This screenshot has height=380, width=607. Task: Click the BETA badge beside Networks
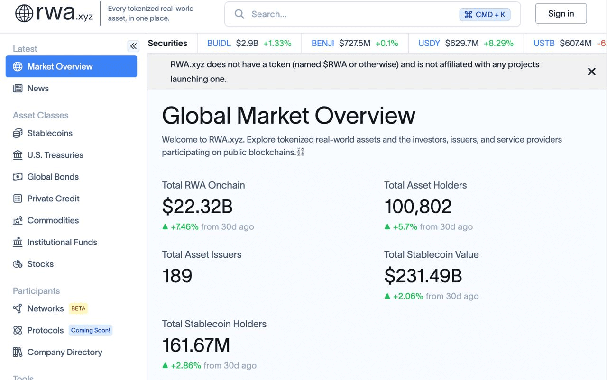tap(78, 308)
